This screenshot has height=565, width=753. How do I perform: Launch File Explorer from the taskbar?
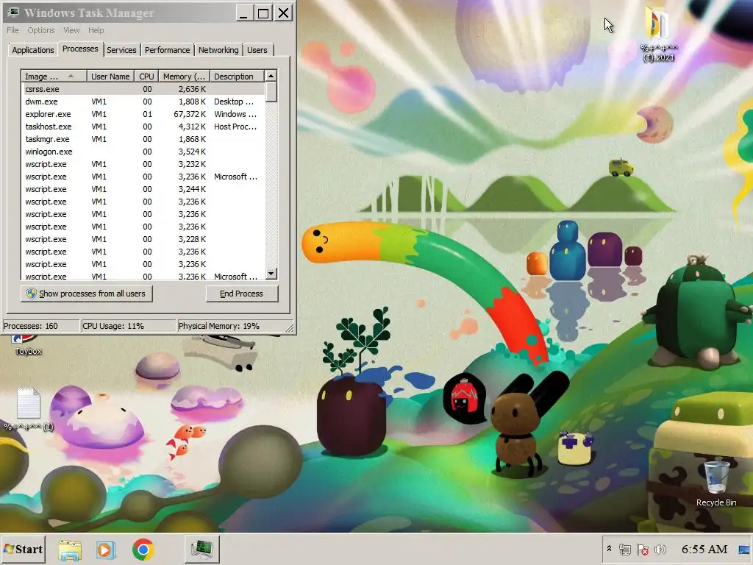(70, 550)
